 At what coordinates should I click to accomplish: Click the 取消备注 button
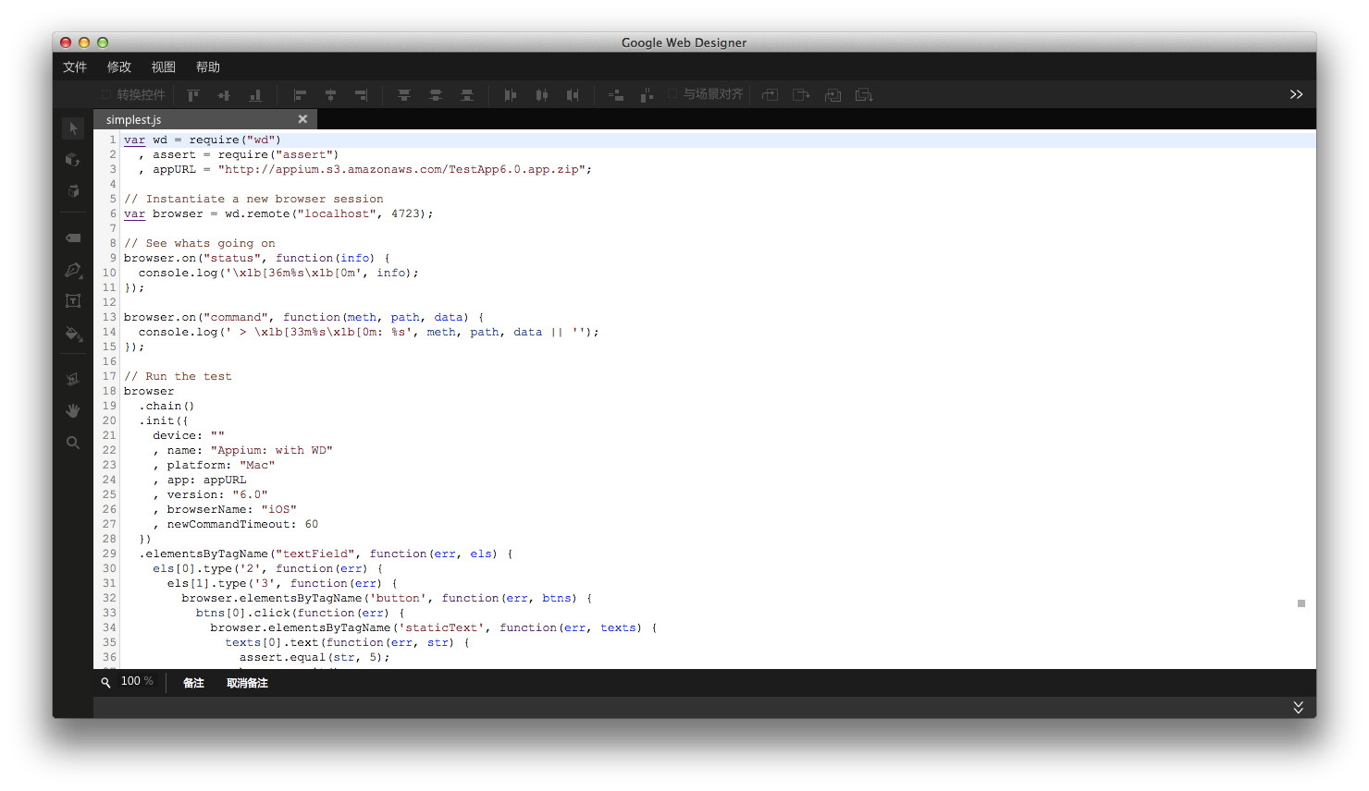click(247, 683)
